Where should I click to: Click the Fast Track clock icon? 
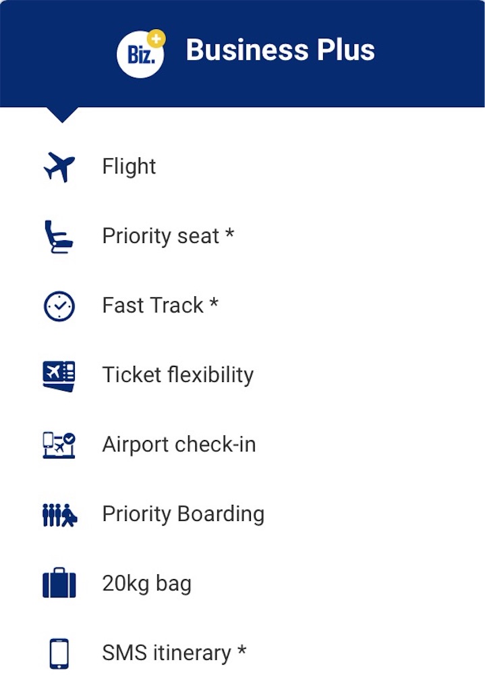[x=59, y=306]
